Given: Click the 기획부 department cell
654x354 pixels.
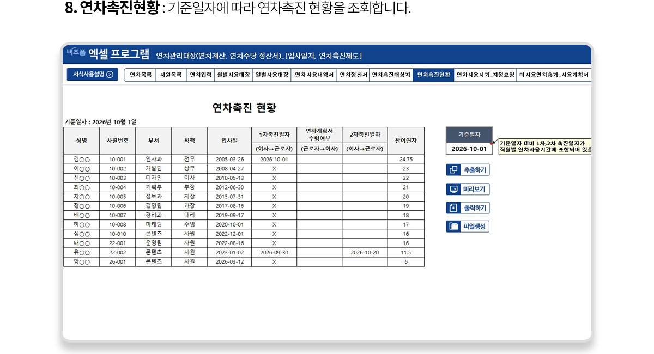Looking at the screenshot, I should [154, 187].
